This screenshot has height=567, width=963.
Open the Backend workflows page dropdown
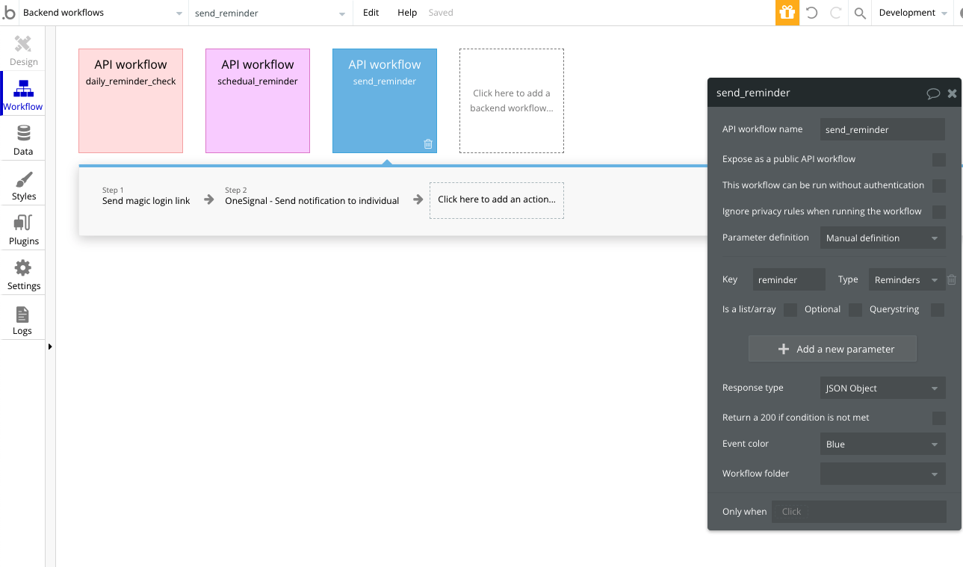click(x=103, y=13)
